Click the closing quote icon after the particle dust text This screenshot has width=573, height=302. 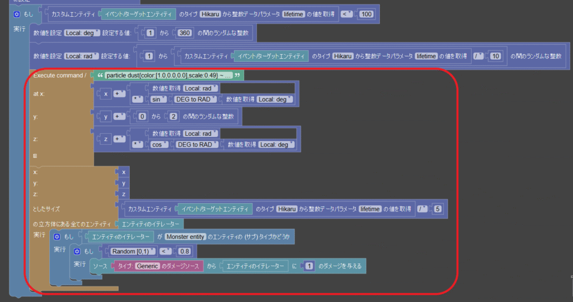coord(238,75)
